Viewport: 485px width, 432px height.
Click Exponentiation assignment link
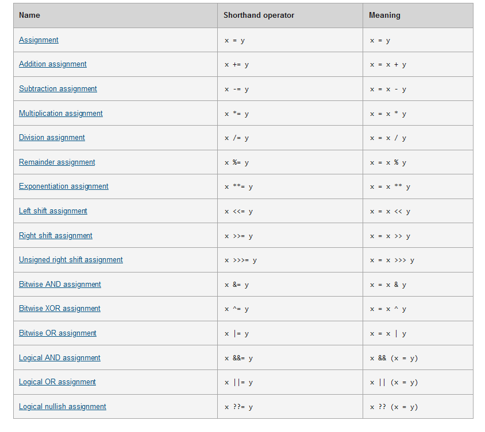coord(64,186)
